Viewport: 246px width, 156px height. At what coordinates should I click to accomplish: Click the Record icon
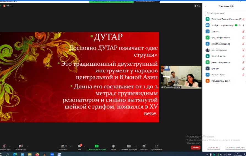click(113, 146)
